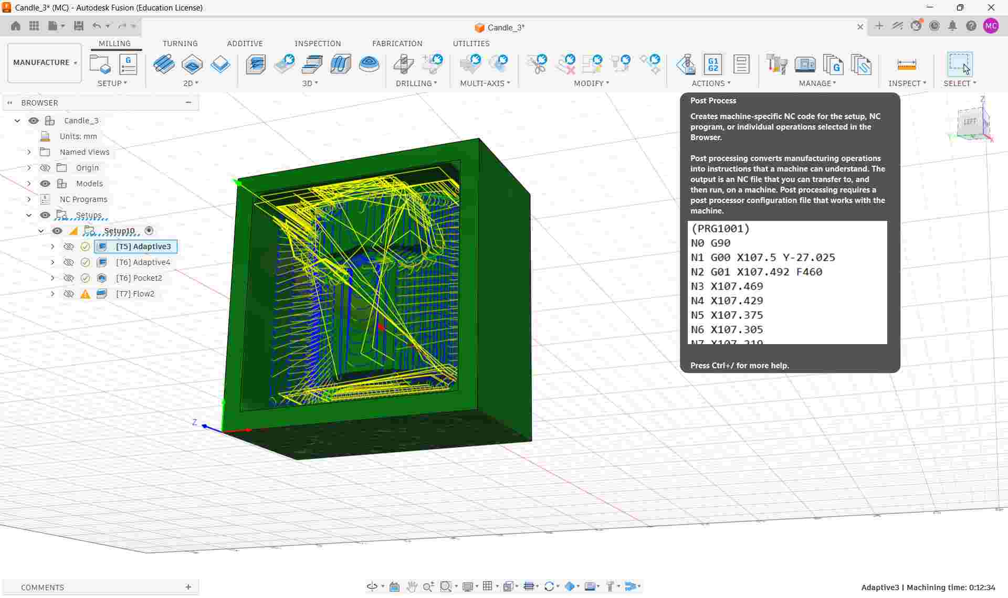The height and width of the screenshot is (598, 1008).
Task: Expand the NC Programs node
Action: (x=29, y=199)
